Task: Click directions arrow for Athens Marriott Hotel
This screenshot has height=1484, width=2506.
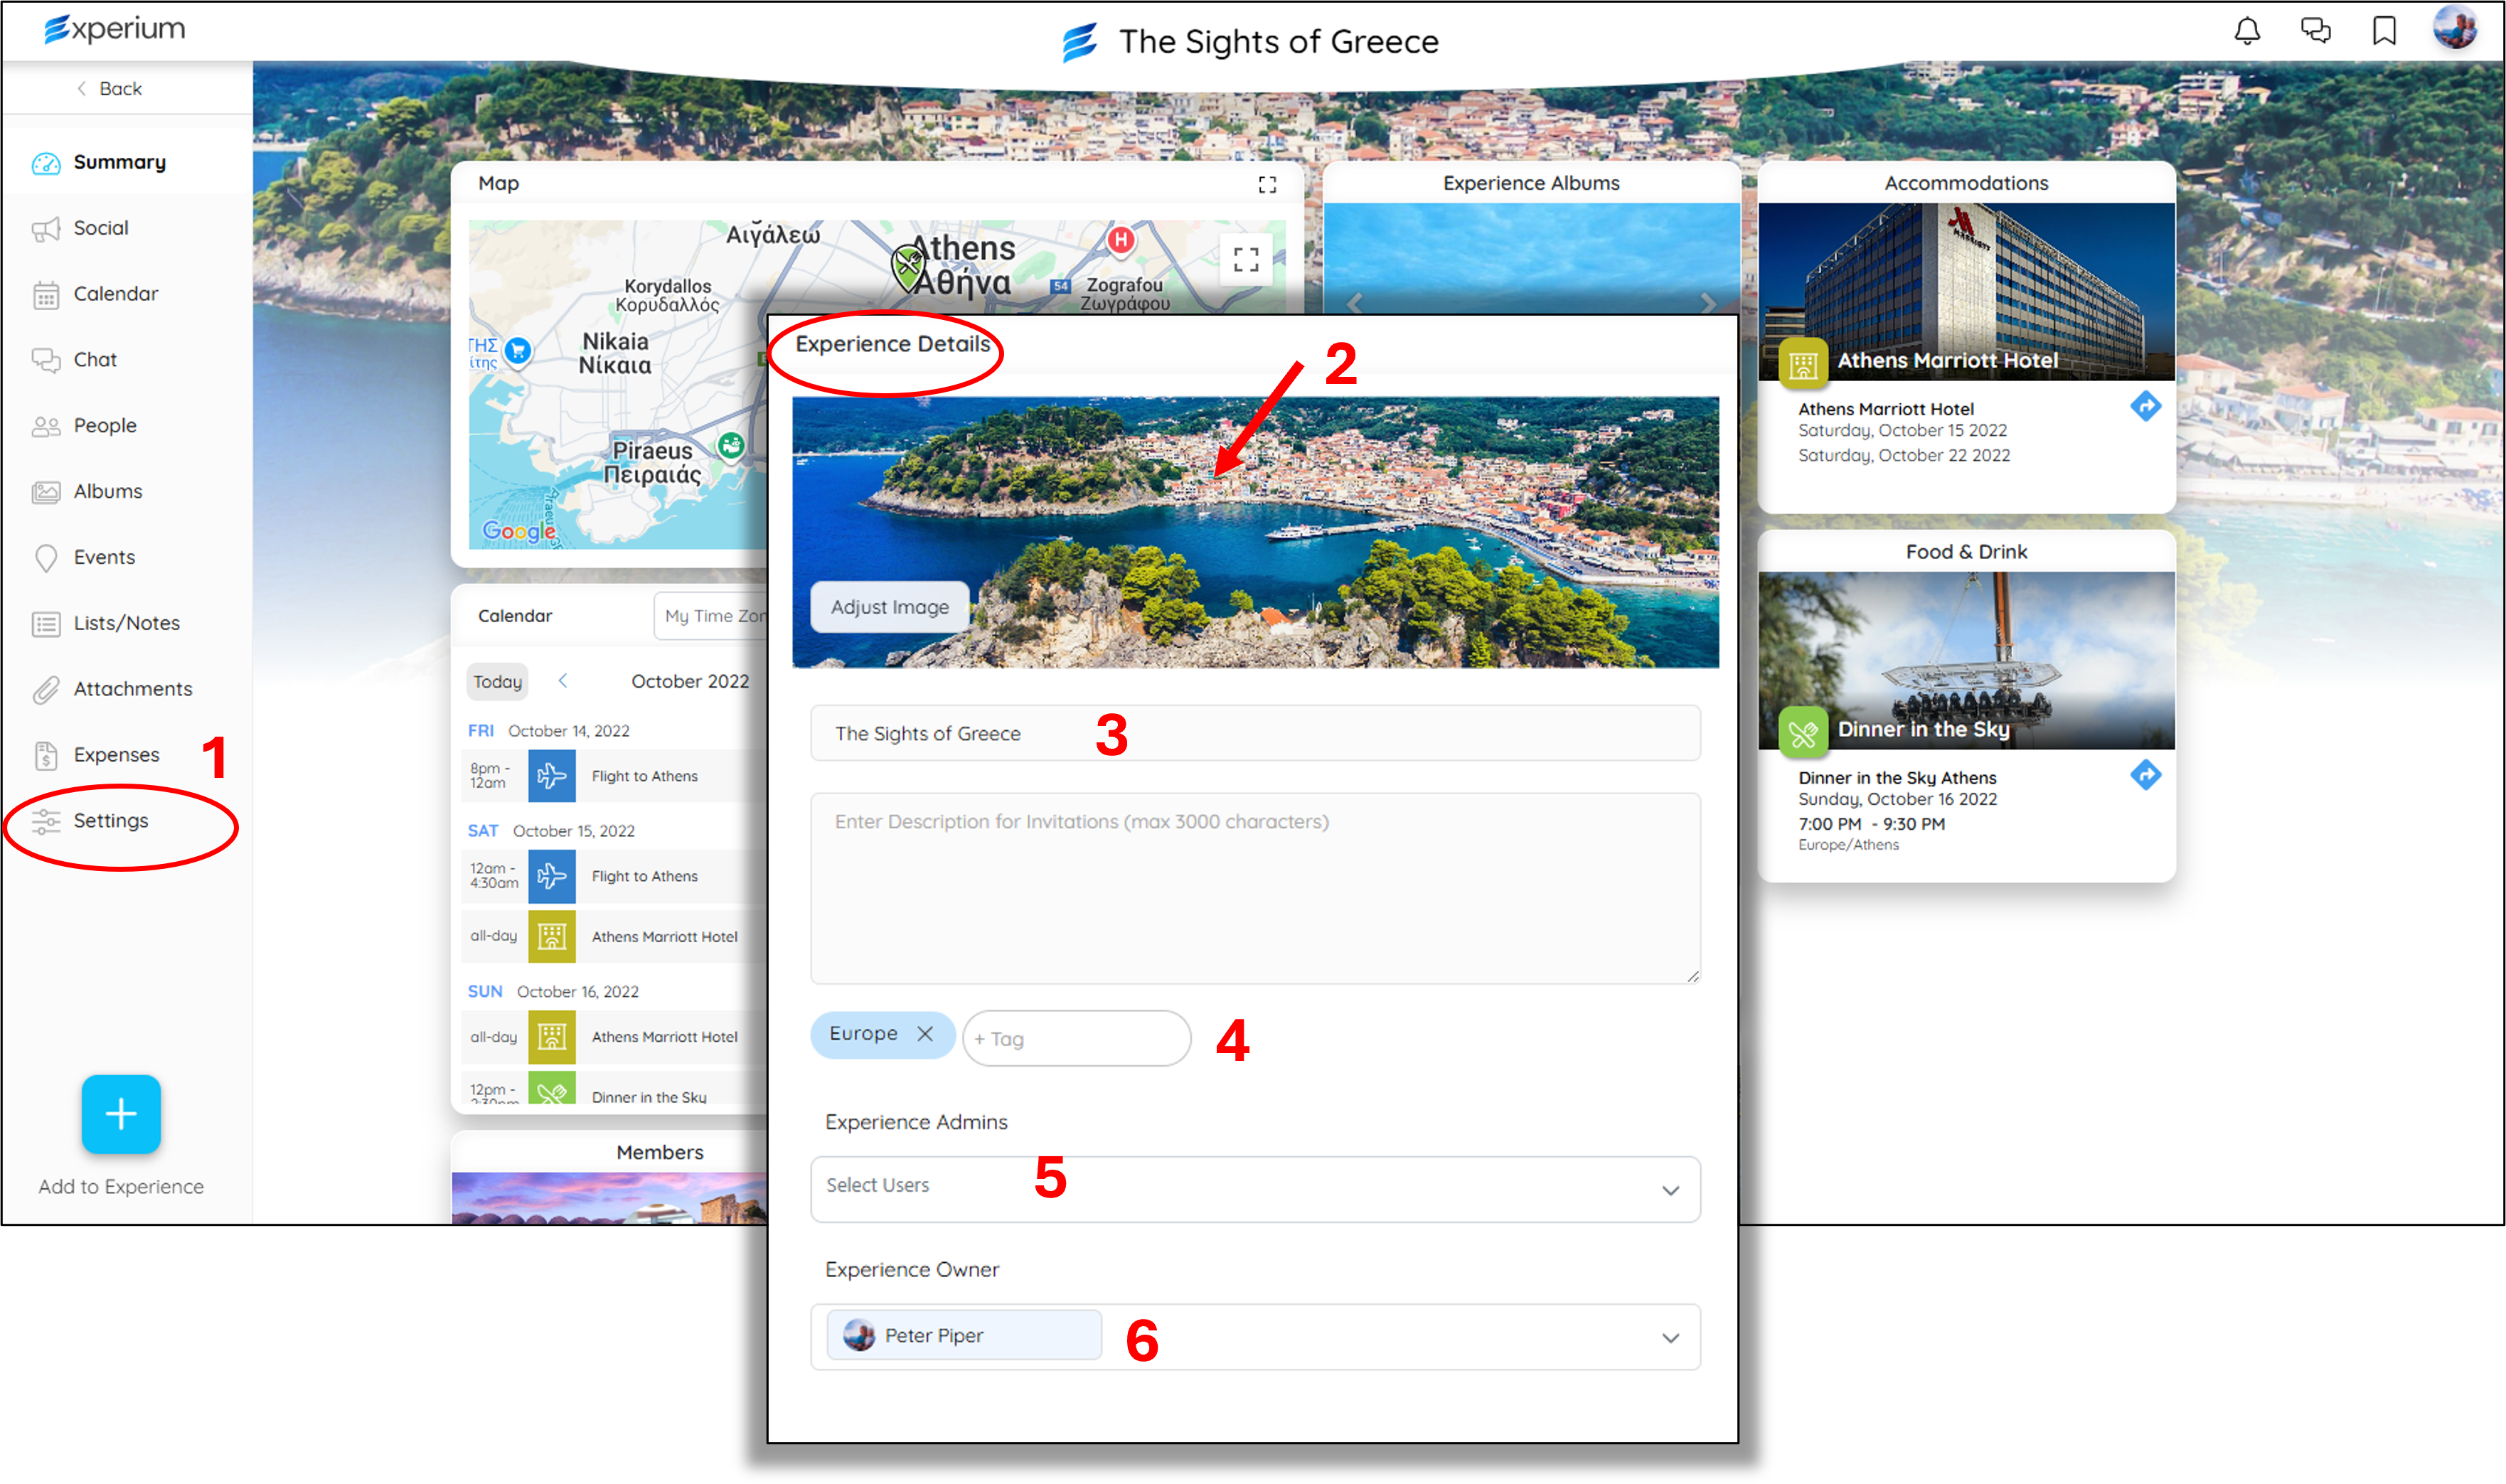Action: click(2145, 406)
